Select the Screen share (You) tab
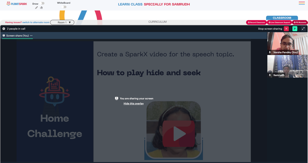This screenshot has height=163, width=308. [x=17, y=36]
